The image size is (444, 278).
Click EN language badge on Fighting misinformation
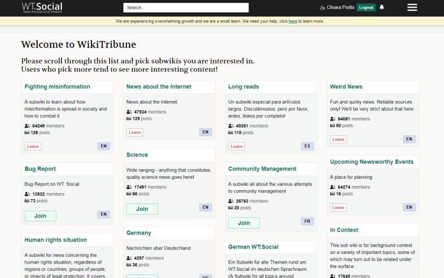[x=103, y=146]
